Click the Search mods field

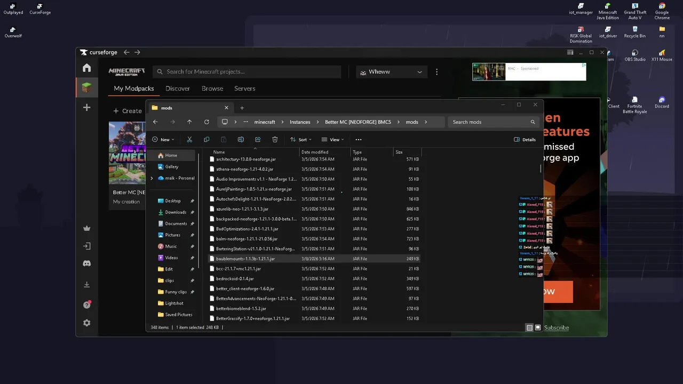[x=493, y=122]
